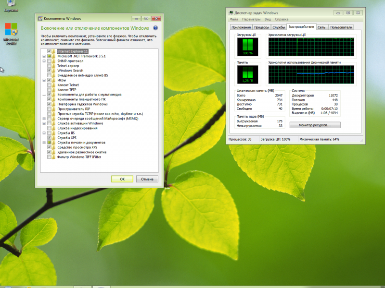
Task: Switch to the Сеть tab
Action: pos(321,27)
